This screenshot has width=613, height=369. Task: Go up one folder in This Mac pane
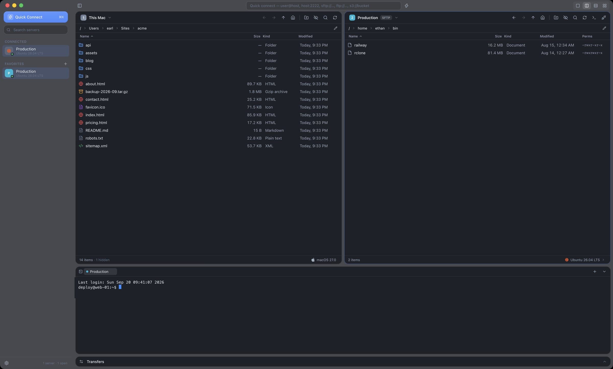(283, 18)
